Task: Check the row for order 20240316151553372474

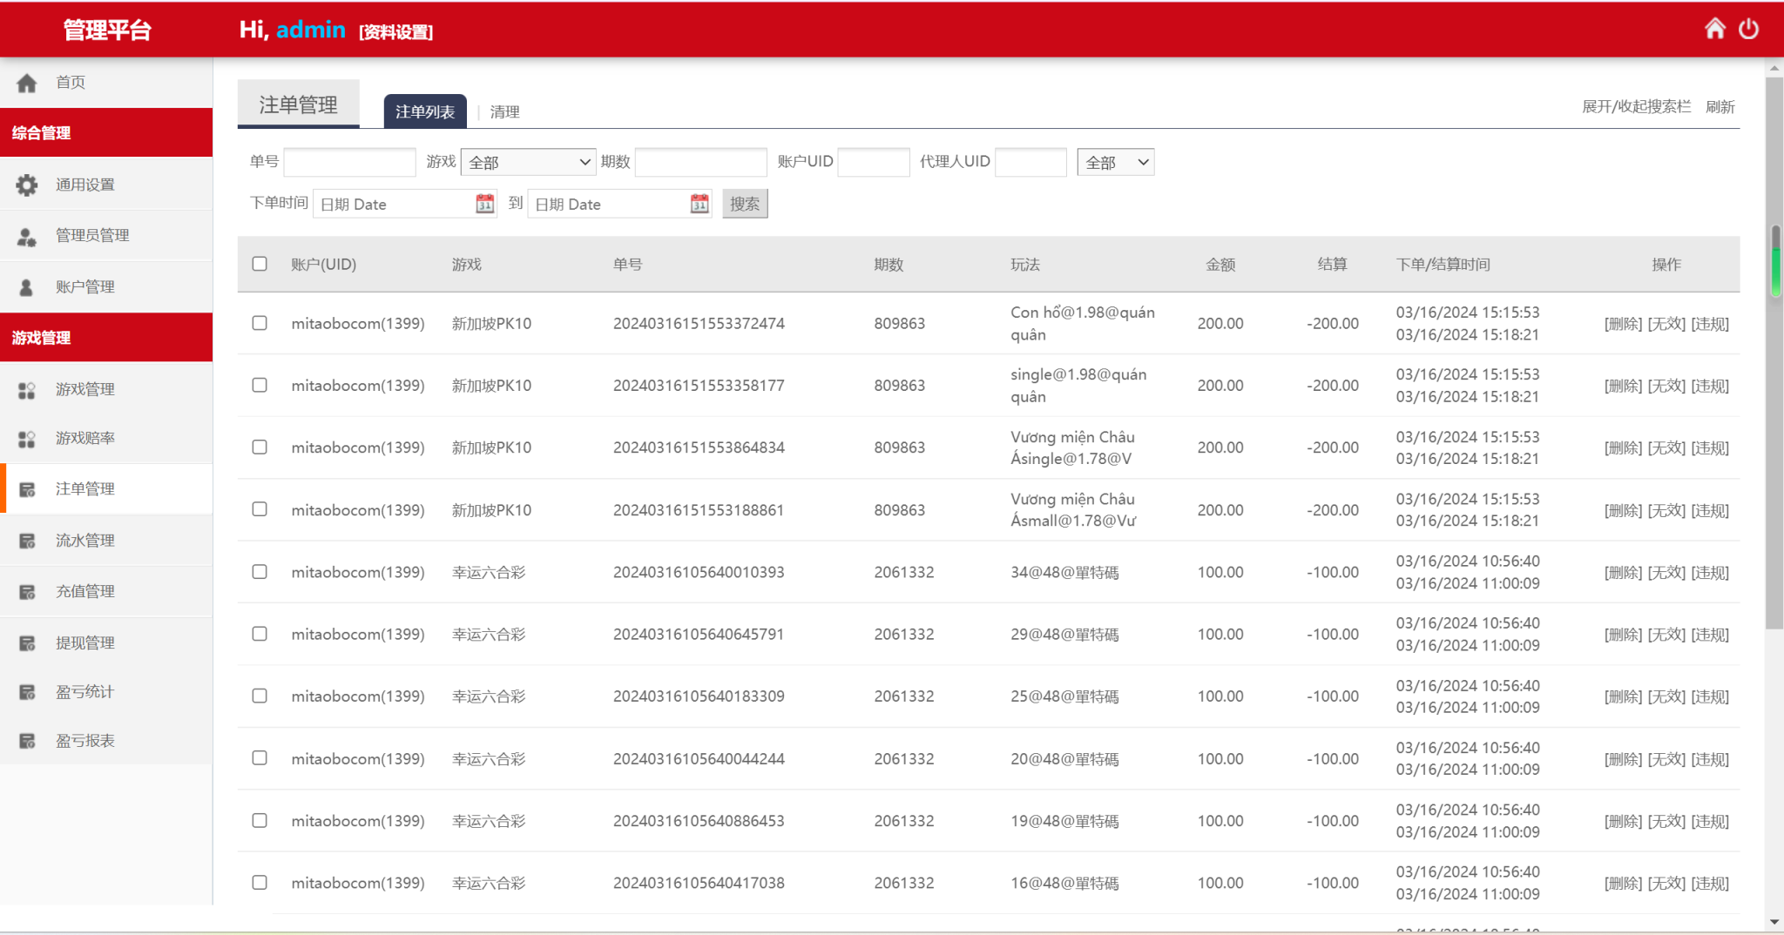Action: [x=260, y=323]
